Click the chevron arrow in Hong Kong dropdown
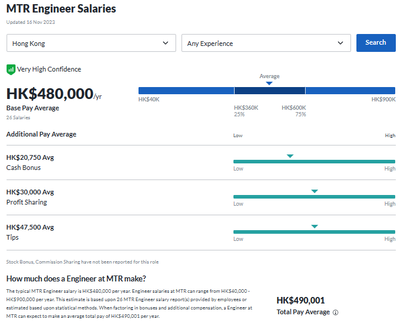Image resolution: width=400 pixels, height=322 pixels. click(x=165, y=43)
